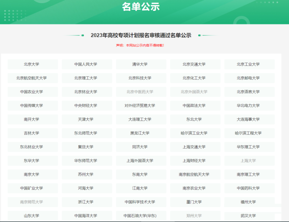Open 北京林业大学 list
The height and width of the screenshot is (222, 289).
click(x=87, y=92)
